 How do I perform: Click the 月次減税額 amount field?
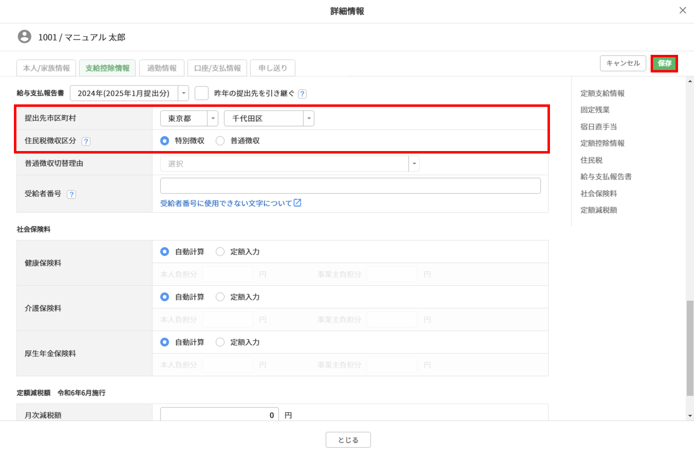click(219, 414)
